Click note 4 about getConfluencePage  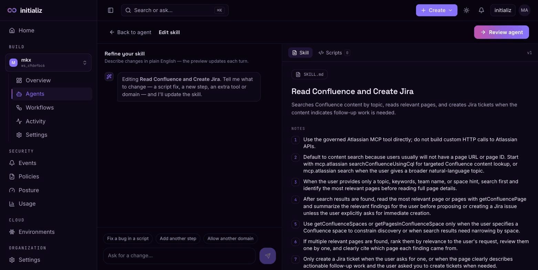click(415, 206)
